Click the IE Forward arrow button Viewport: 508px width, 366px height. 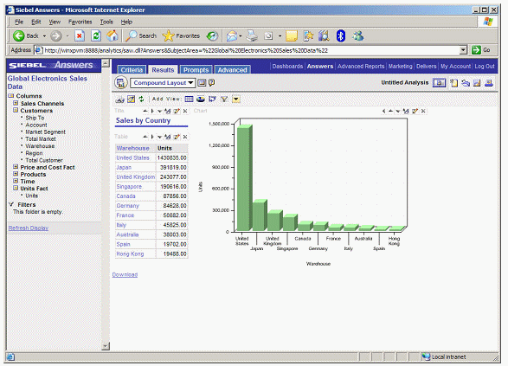click(56, 35)
